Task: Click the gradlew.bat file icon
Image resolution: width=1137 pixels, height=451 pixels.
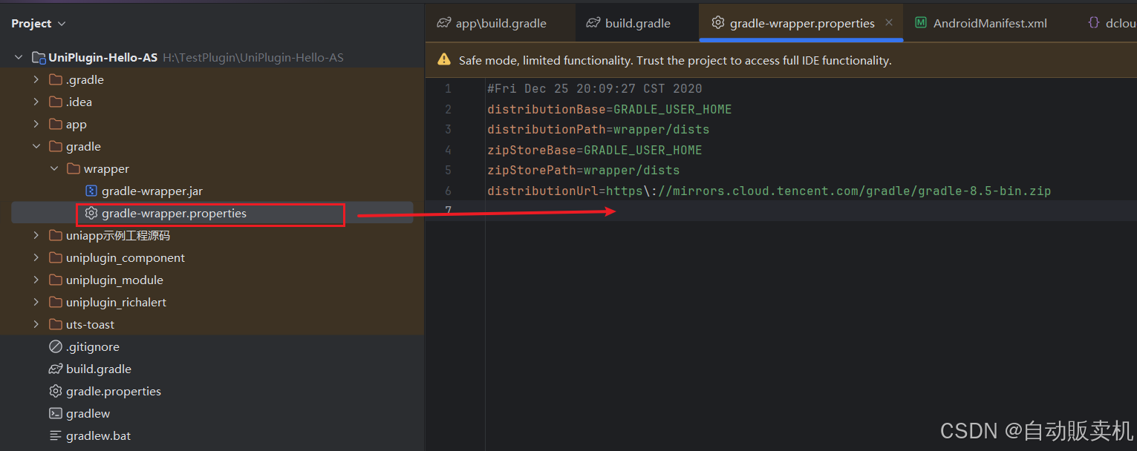Action: click(x=56, y=435)
